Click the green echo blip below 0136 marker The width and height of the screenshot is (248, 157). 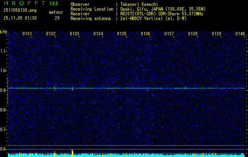pos(147,89)
